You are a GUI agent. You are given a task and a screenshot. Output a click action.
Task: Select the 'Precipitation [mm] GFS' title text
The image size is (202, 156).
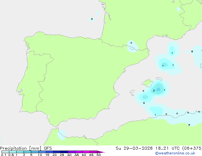(x=26, y=148)
